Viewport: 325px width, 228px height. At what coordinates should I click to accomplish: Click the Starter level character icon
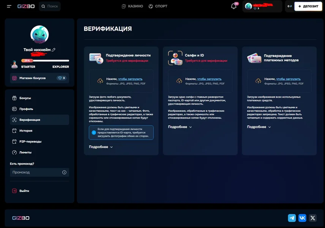pyautogui.click(x=14, y=65)
